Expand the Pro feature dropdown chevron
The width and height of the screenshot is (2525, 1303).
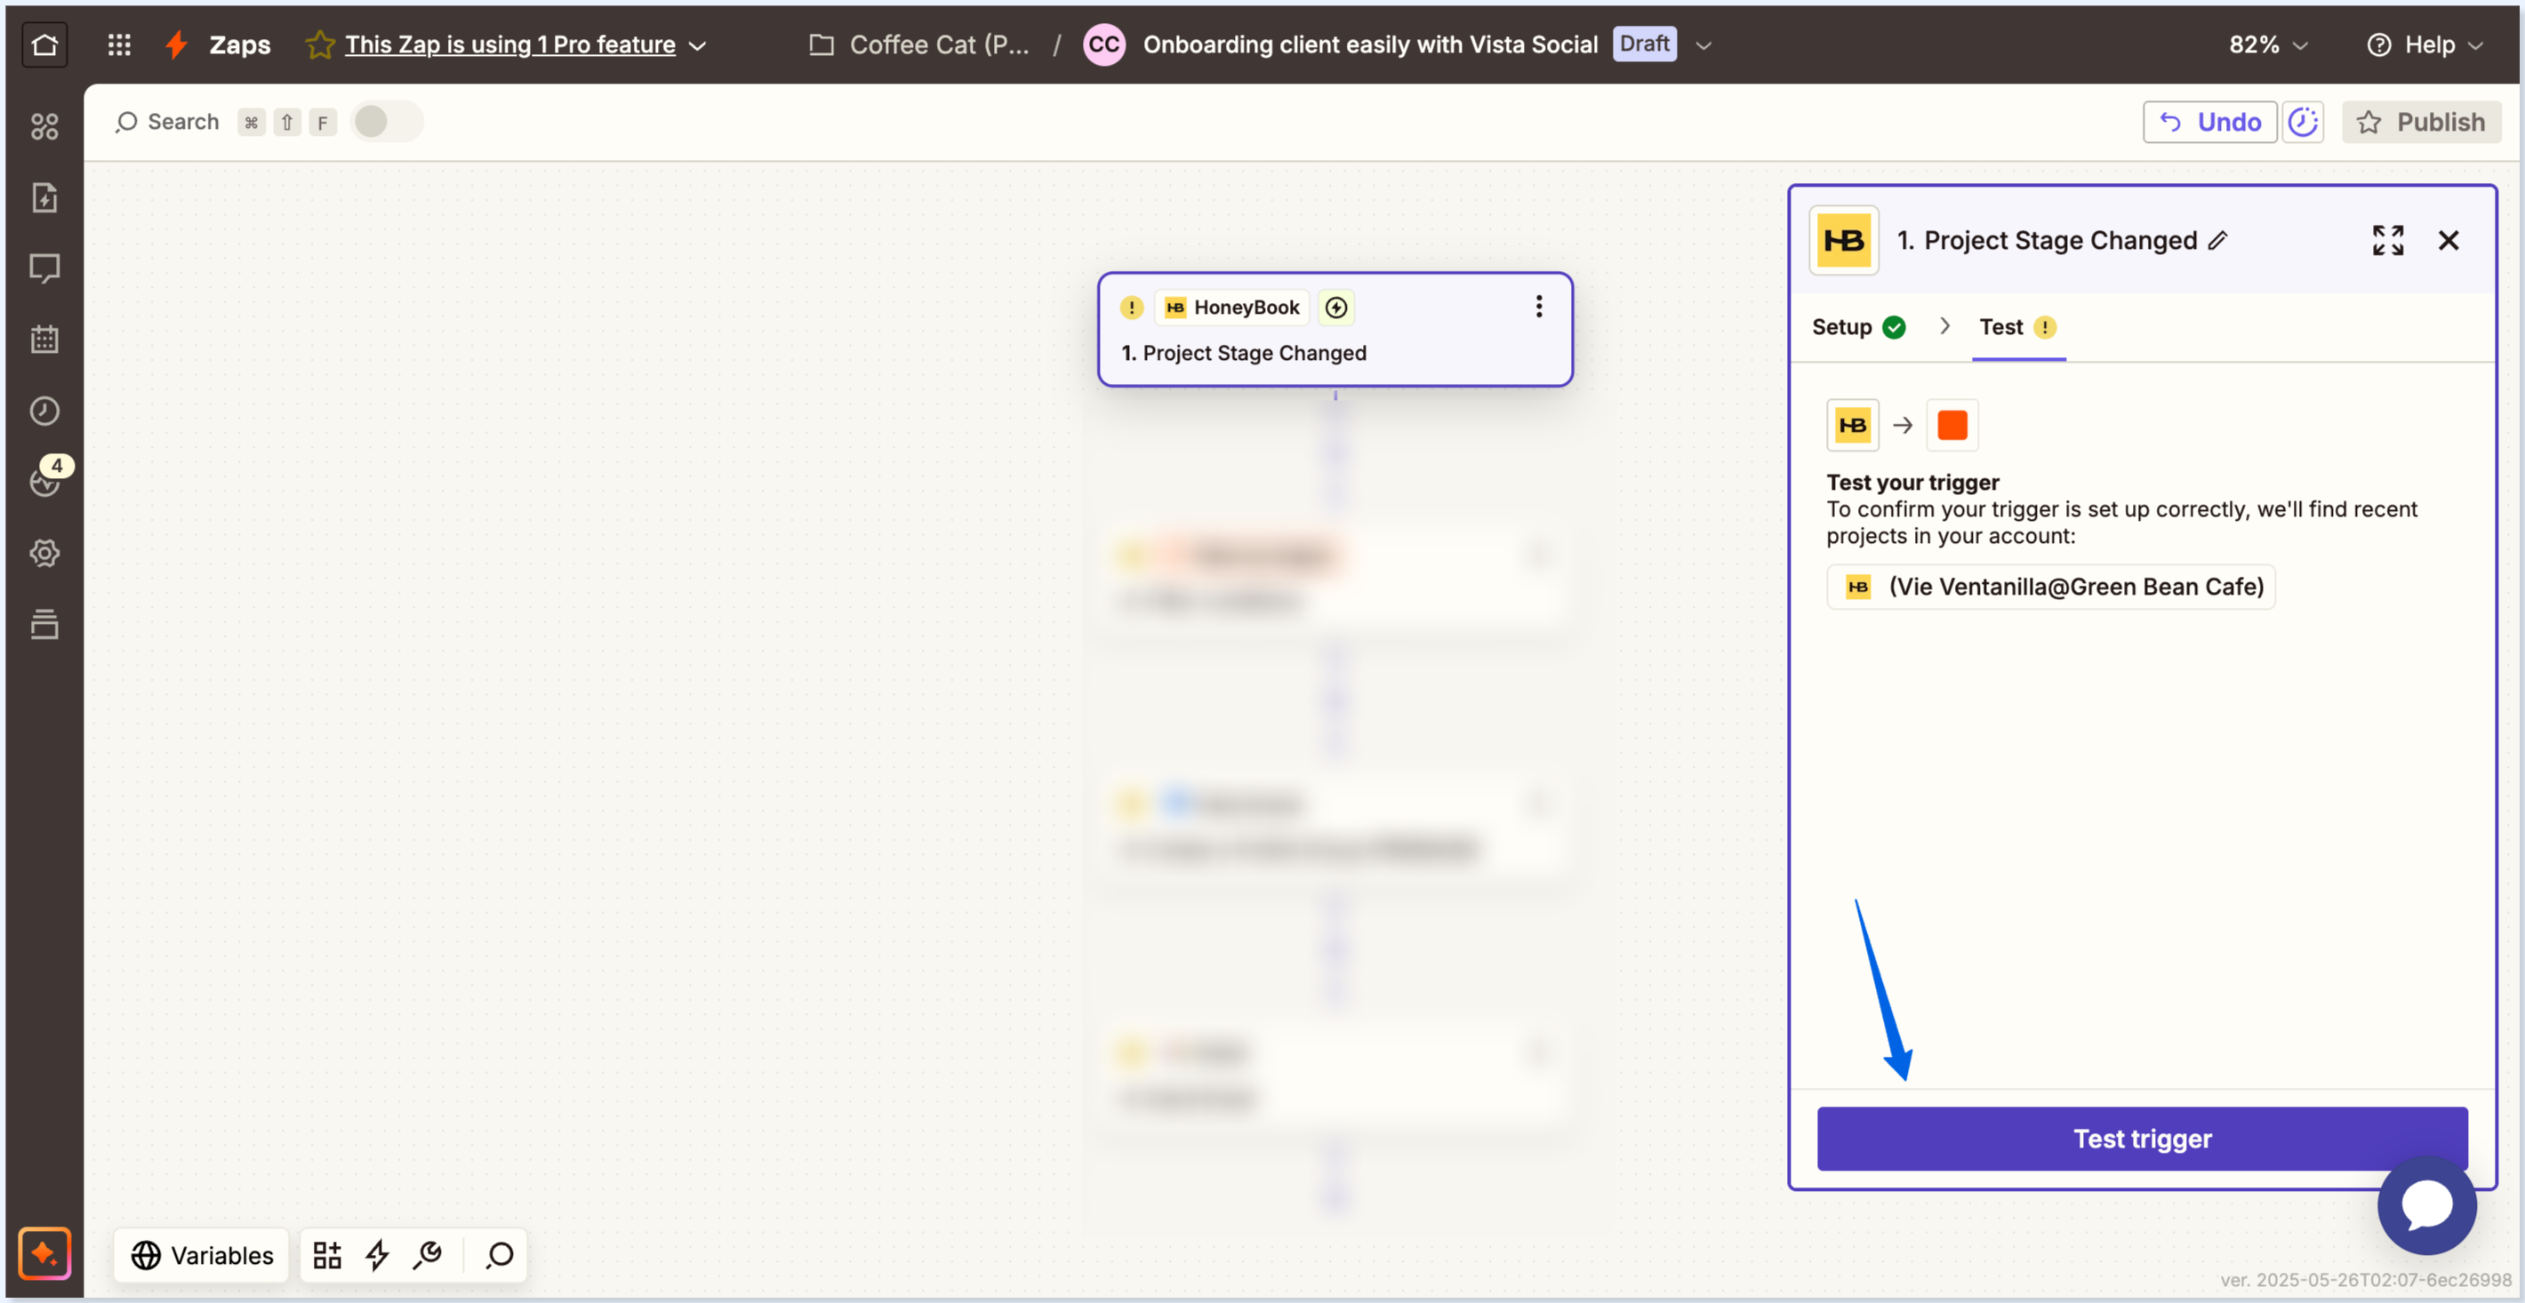(698, 46)
